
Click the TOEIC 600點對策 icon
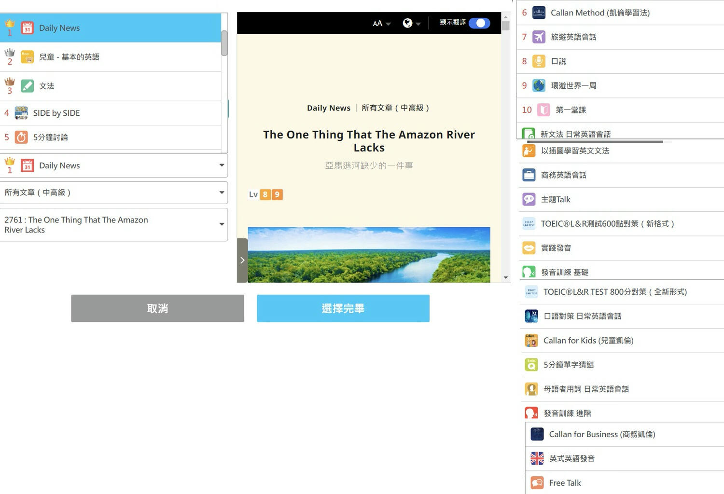click(x=529, y=223)
